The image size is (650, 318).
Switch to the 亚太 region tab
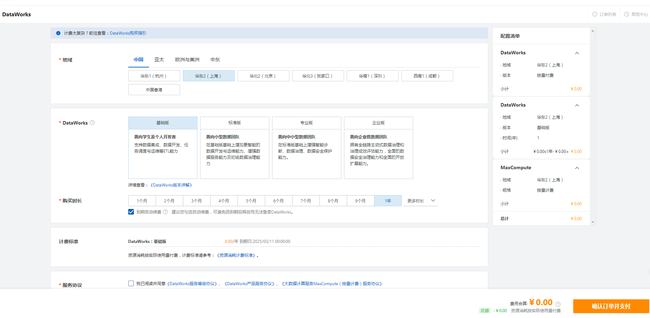pyautogui.click(x=159, y=60)
